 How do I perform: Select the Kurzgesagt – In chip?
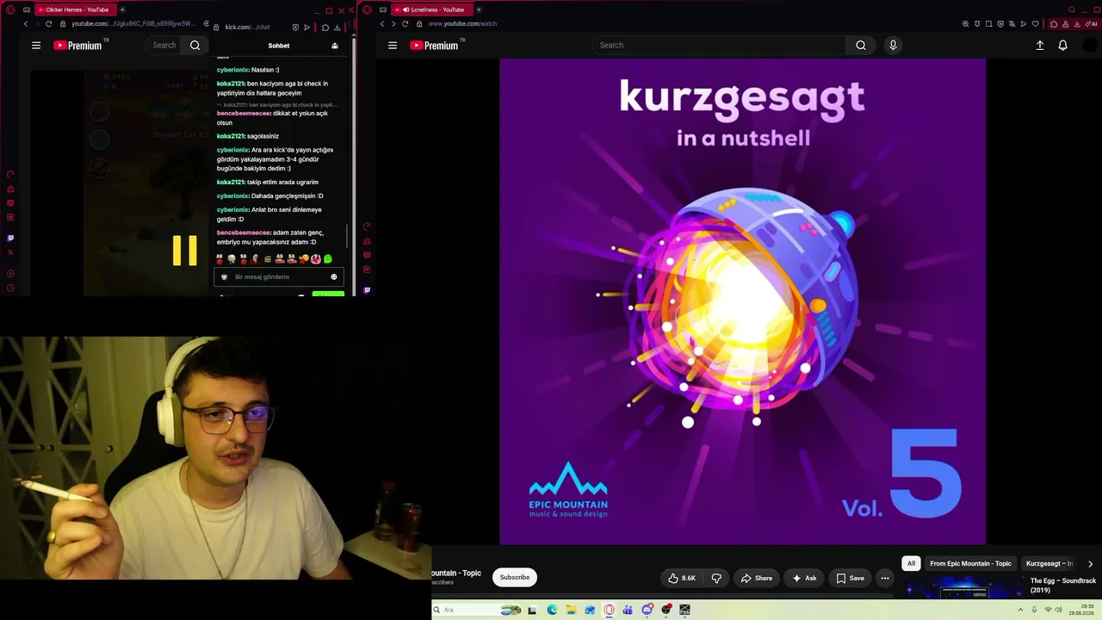(x=1049, y=564)
